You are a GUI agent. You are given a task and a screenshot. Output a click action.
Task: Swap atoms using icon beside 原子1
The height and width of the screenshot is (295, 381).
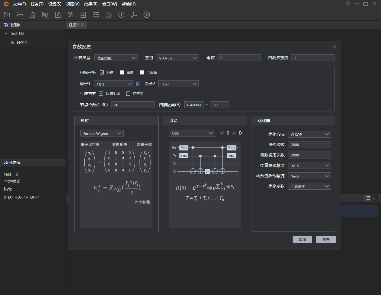pyautogui.click(x=138, y=84)
